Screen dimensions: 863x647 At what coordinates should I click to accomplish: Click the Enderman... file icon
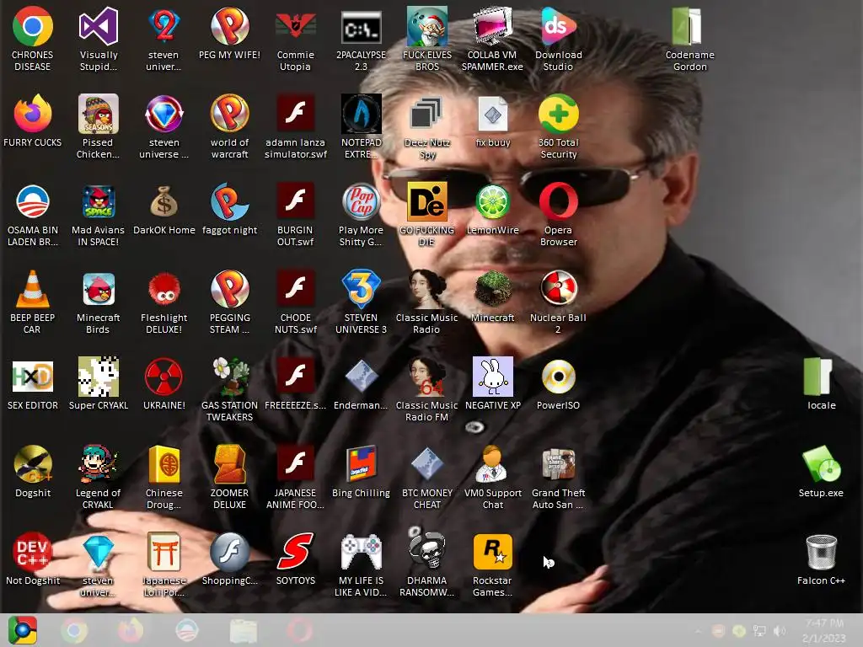(x=361, y=377)
